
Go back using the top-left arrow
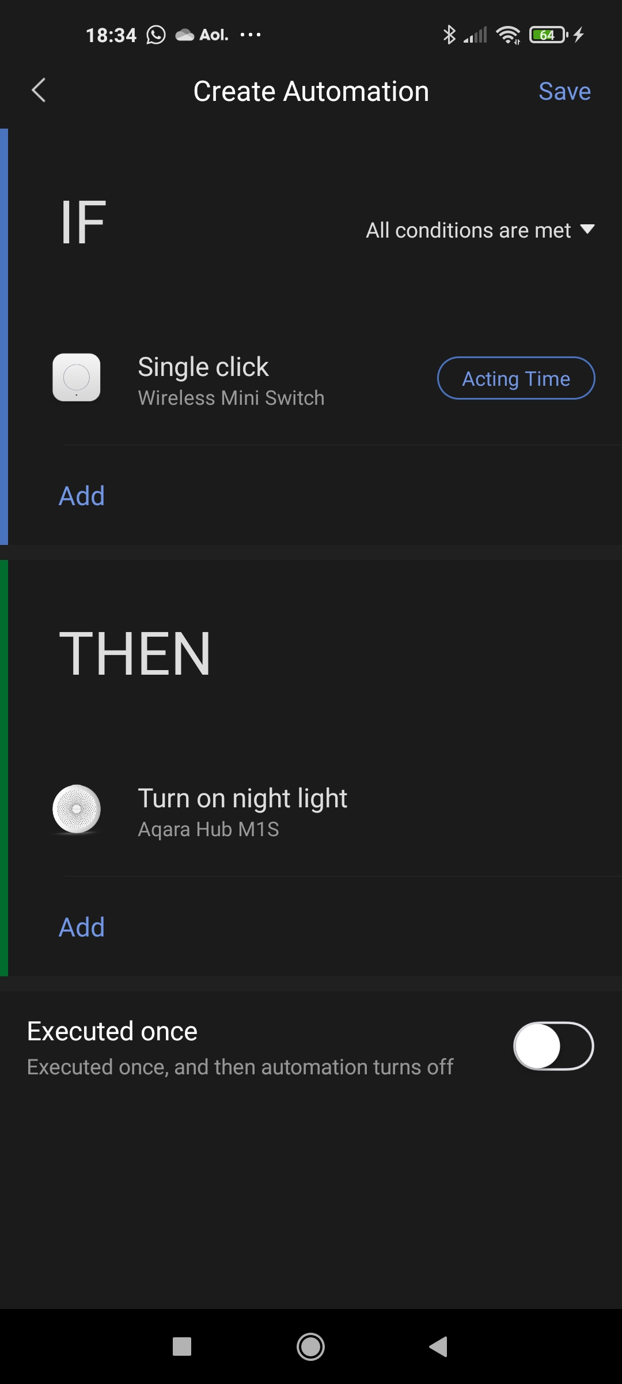[x=39, y=91]
